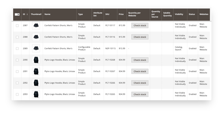Viewport: 223px width, 139px height.
Task: Check stock for SKU PLT-10265
Action: (x=140, y=94)
